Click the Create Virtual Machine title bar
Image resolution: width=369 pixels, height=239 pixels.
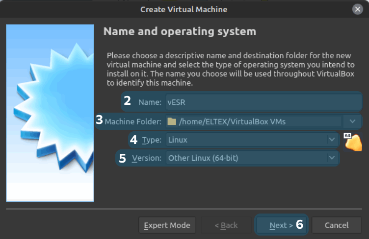(184, 9)
